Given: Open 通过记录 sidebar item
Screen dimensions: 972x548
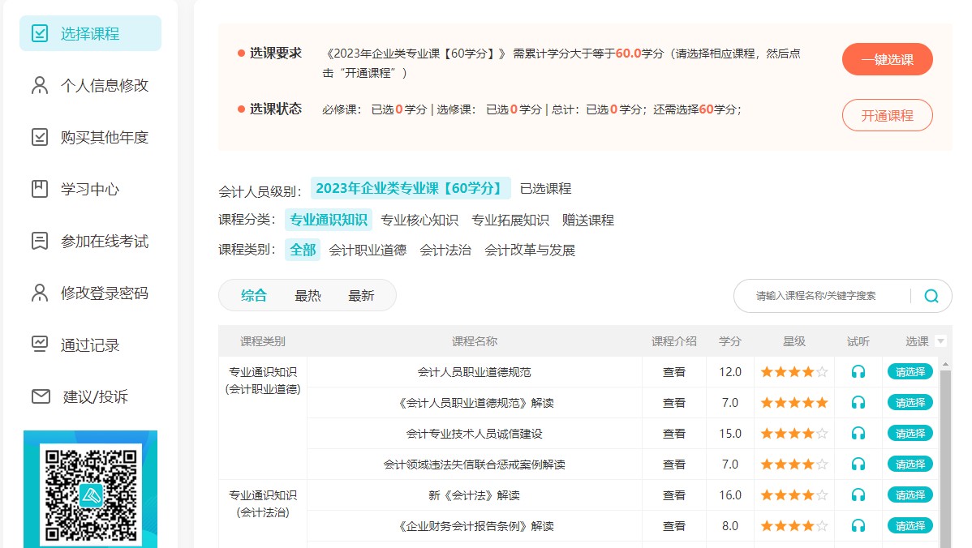Looking at the screenshot, I should (x=89, y=345).
